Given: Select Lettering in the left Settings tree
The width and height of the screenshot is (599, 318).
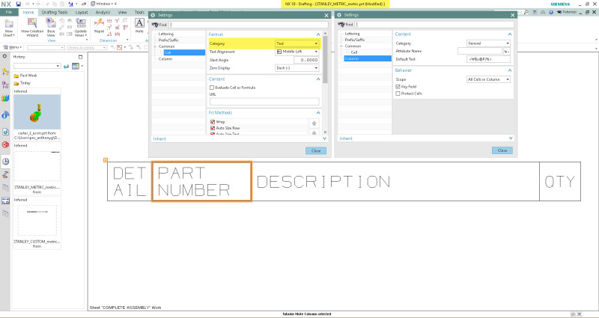Looking at the screenshot, I should click(x=165, y=34).
